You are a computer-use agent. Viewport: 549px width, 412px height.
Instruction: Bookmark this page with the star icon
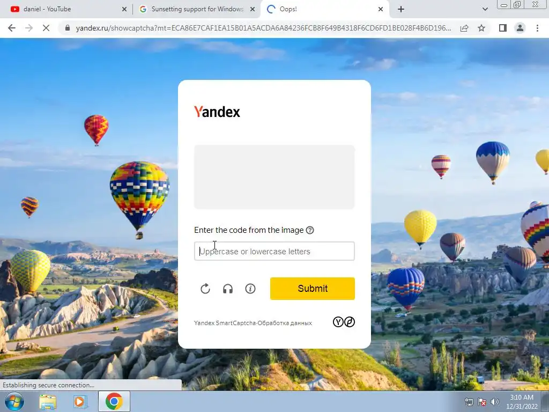[x=481, y=28]
